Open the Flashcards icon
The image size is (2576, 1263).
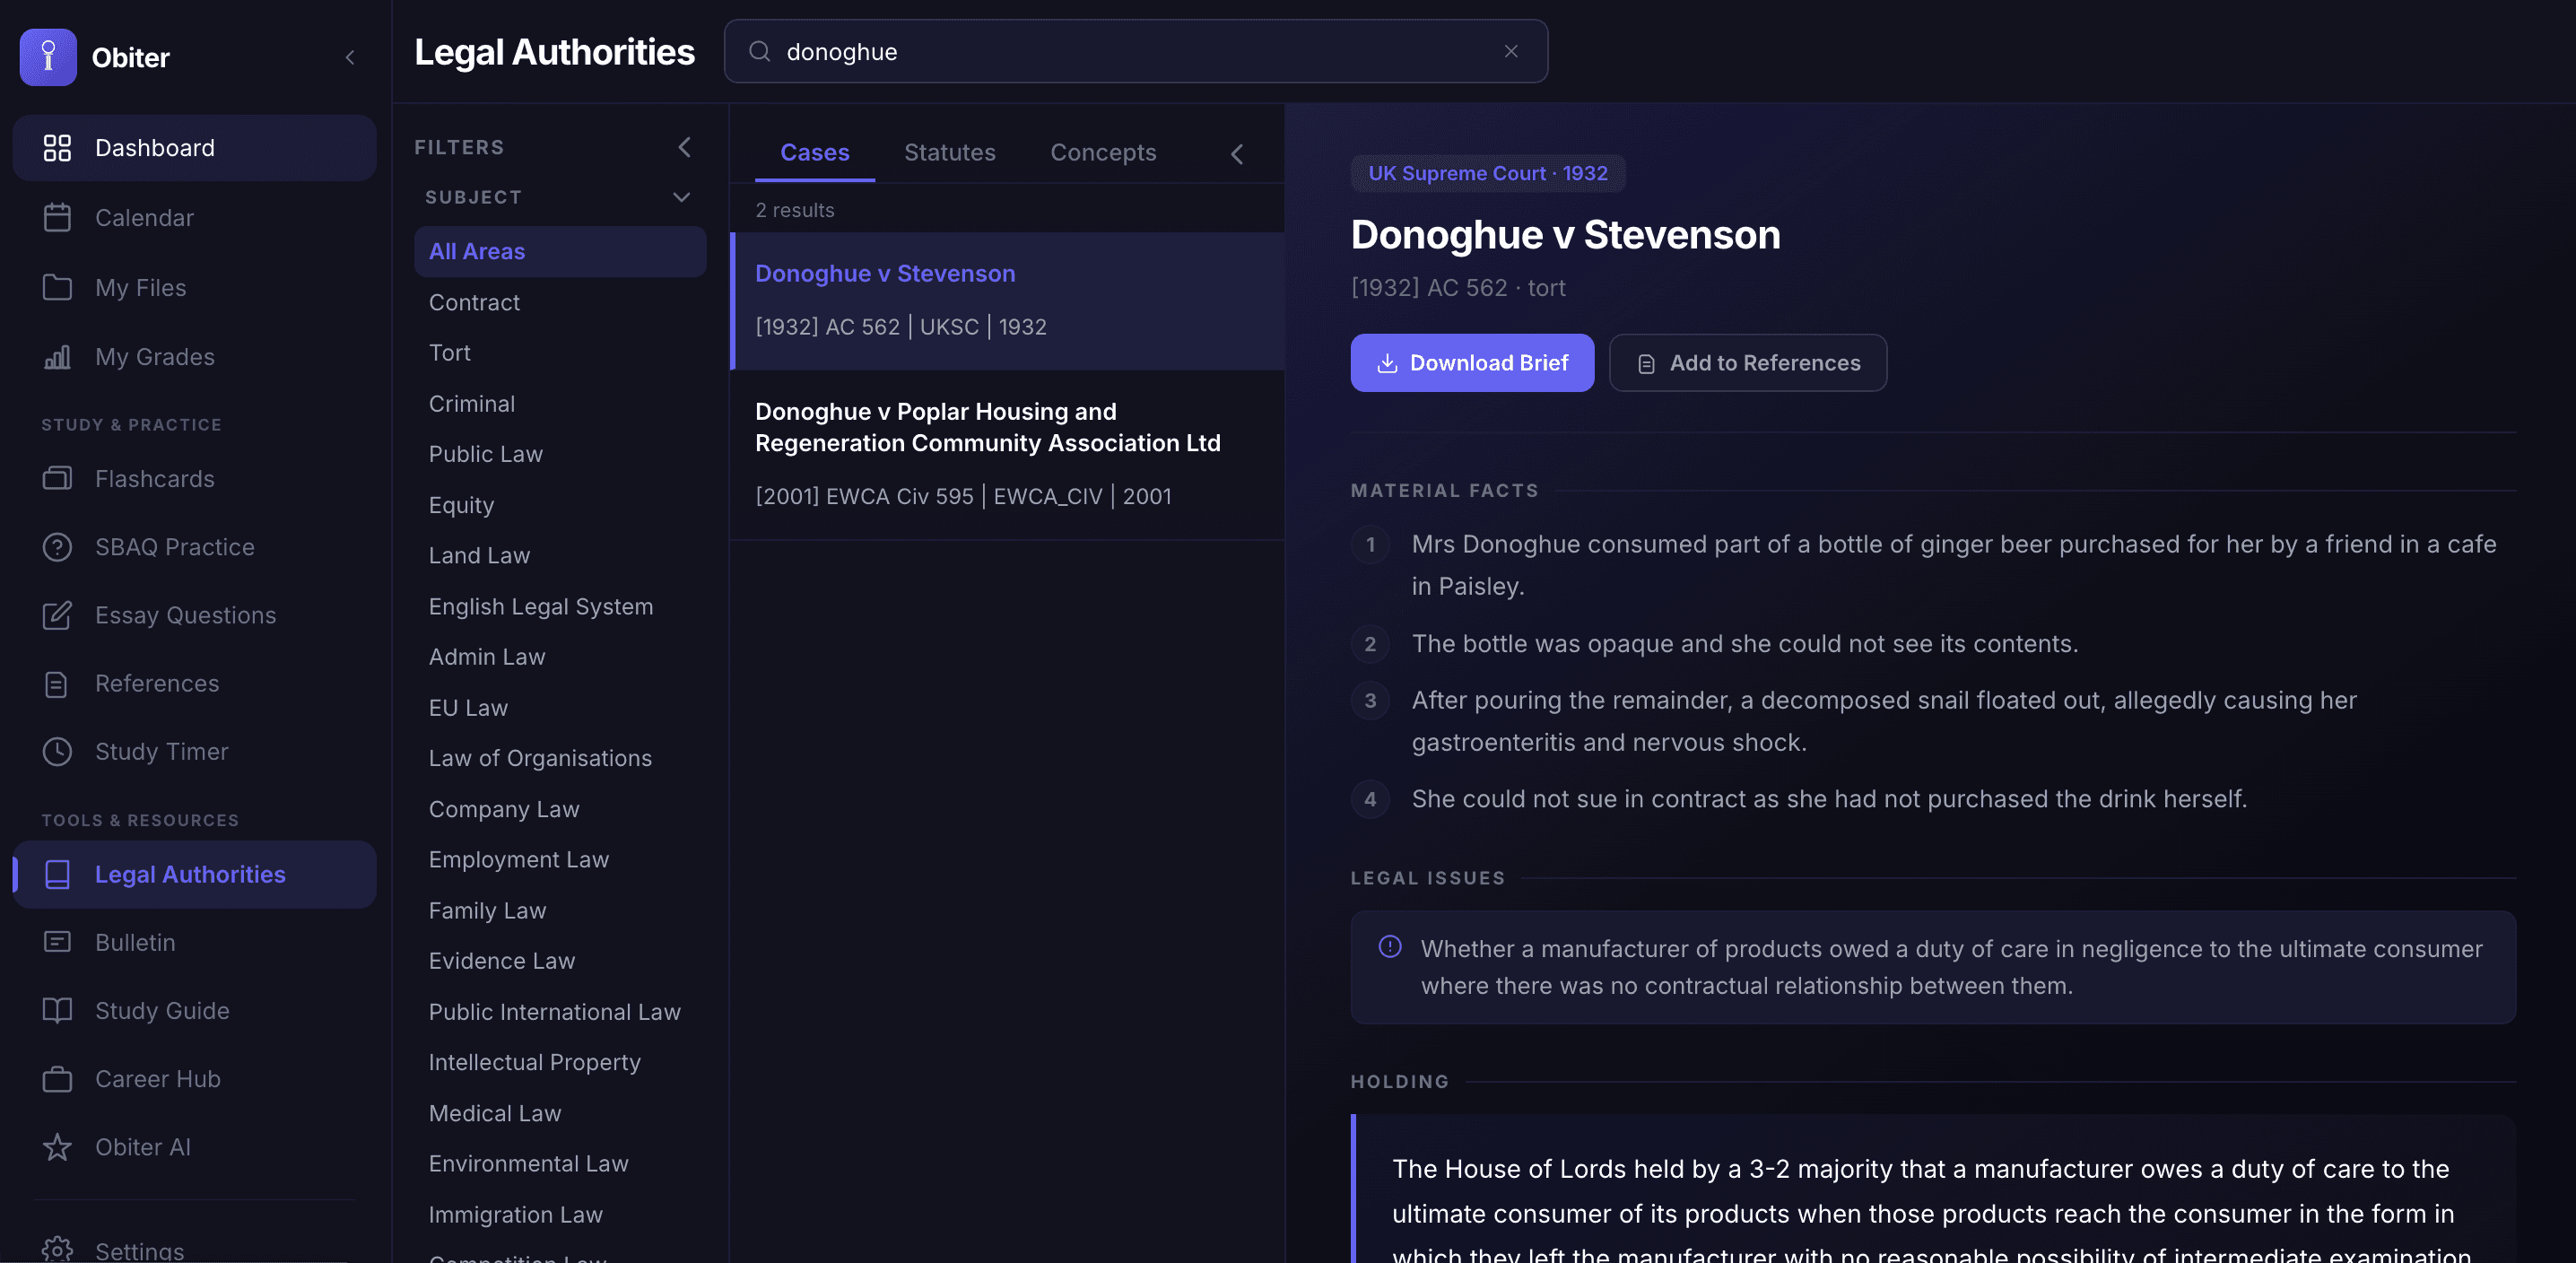[x=57, y=479]
